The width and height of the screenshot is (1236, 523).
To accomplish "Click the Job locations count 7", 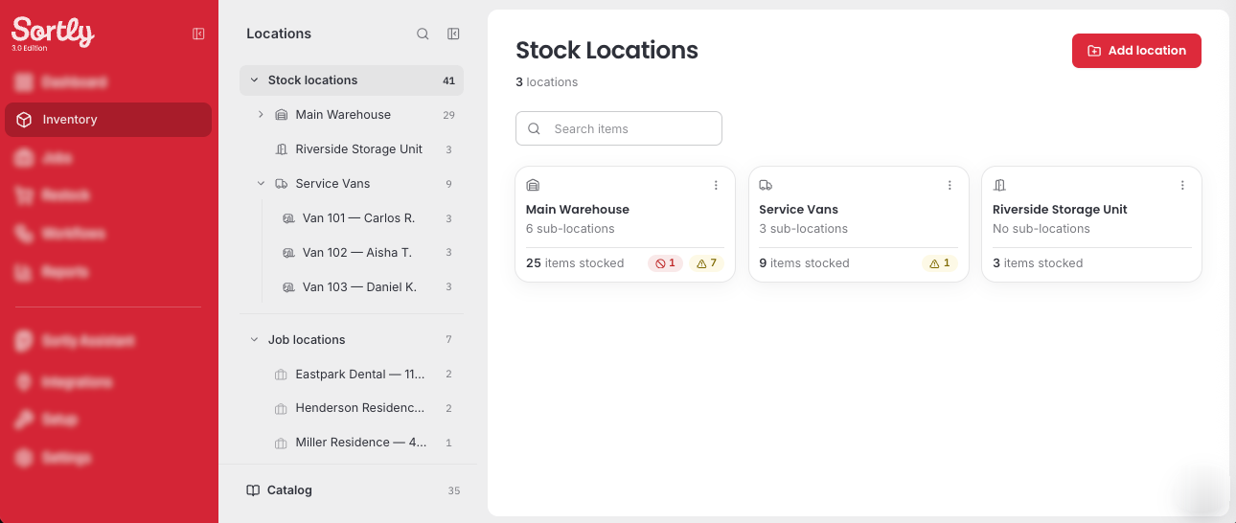I will pyautogui.click(x=448, y=340).
